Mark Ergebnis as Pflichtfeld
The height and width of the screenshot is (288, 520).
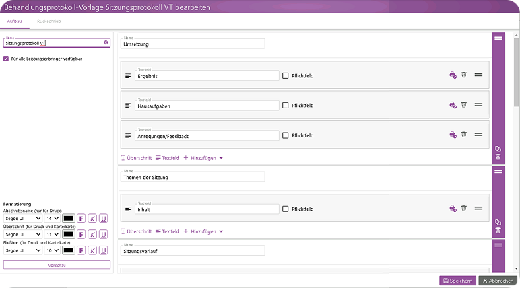coord(286,76)
